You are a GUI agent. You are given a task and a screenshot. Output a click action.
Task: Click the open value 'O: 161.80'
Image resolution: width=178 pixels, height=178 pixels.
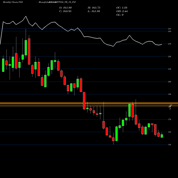(x=66, y=7)
